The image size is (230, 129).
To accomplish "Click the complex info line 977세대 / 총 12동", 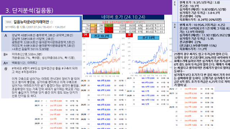I will [35, 27].
